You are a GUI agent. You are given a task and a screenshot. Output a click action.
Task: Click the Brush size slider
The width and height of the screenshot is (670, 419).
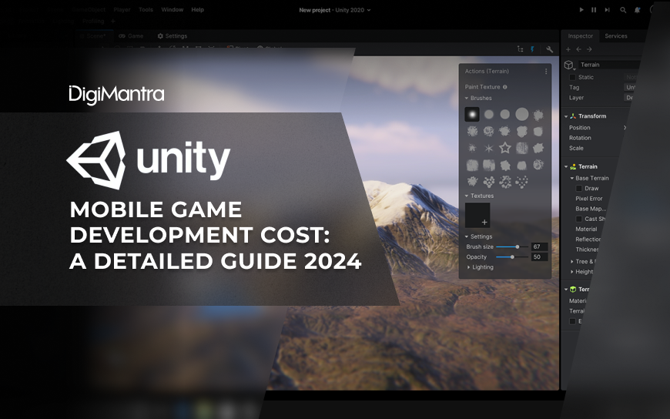tap(510, 246)
